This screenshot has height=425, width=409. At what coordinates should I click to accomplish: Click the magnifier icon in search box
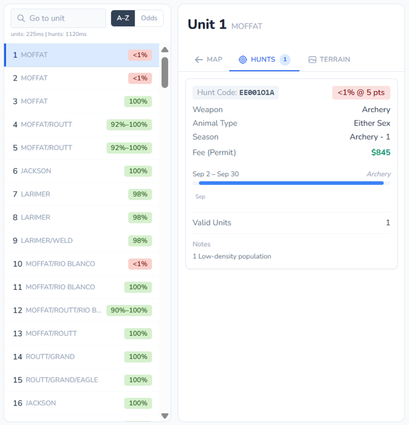click(x=21, y=19)
